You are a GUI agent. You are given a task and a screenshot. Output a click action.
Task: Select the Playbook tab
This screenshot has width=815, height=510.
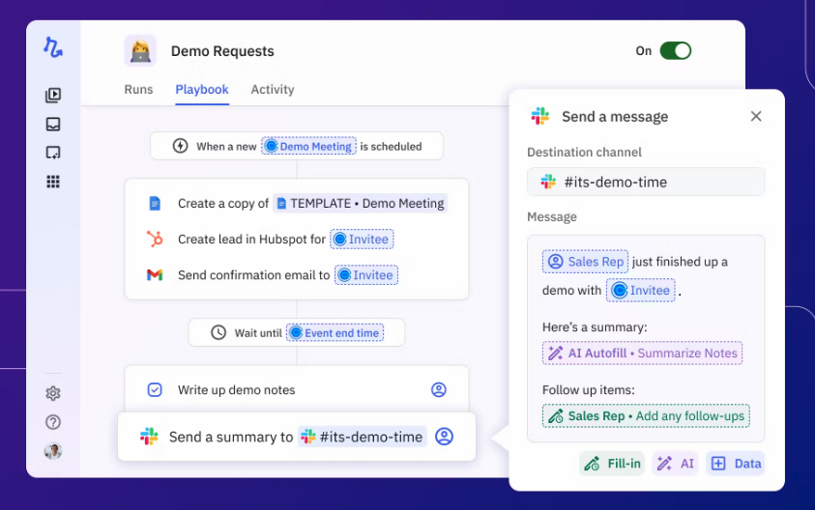coord(202,89)
